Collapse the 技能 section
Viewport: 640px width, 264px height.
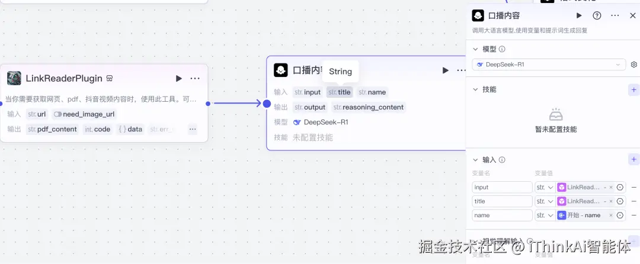coord(475,89)
